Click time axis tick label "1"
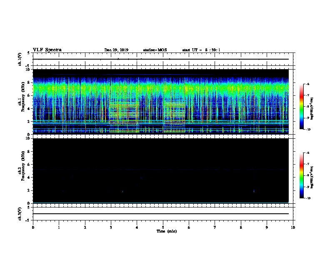Screen dimensions: 330x255 pyautogui.click(x=59, y=227)
